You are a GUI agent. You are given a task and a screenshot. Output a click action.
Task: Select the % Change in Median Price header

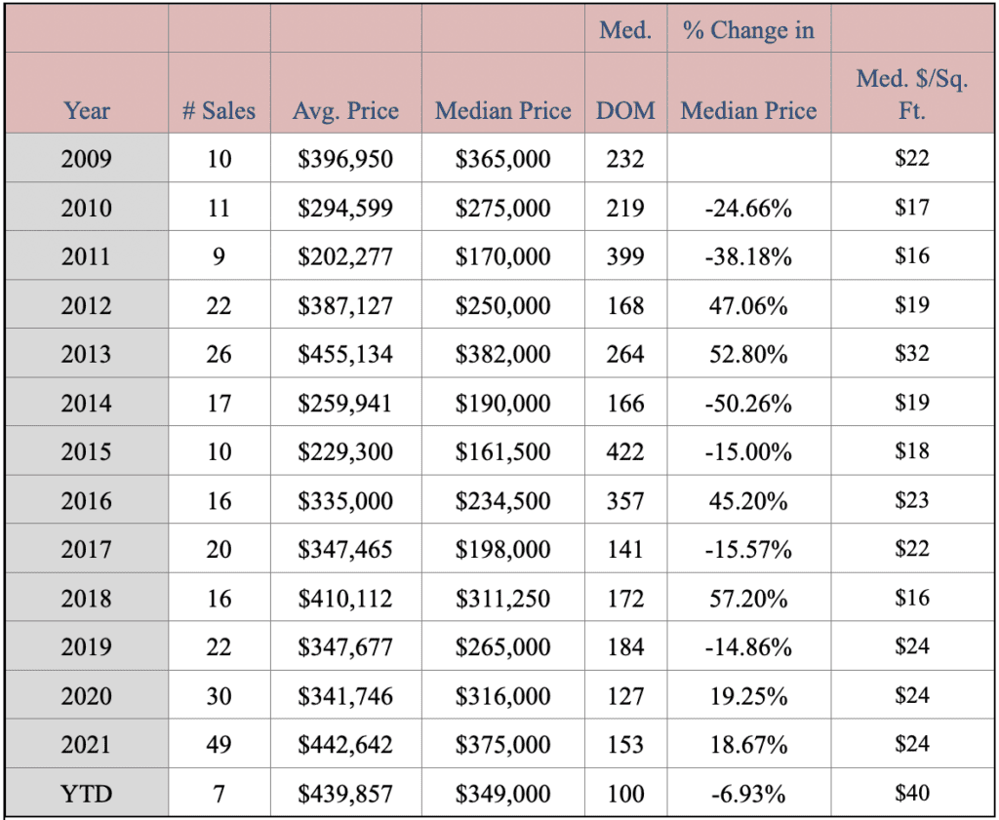coord(748,70)
